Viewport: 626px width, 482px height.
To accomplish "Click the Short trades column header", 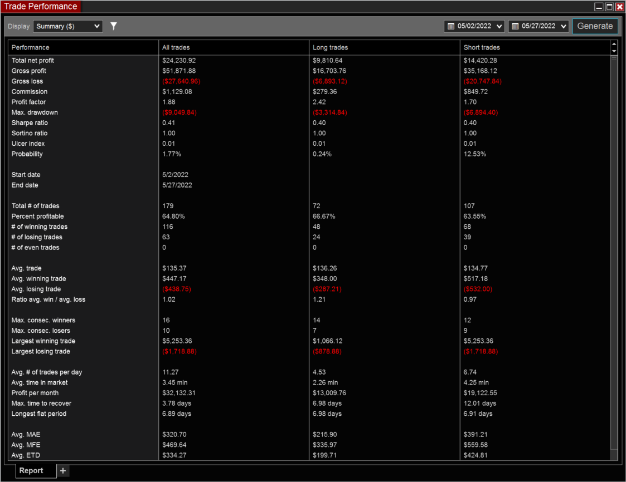I will click(x=535, y=47).
